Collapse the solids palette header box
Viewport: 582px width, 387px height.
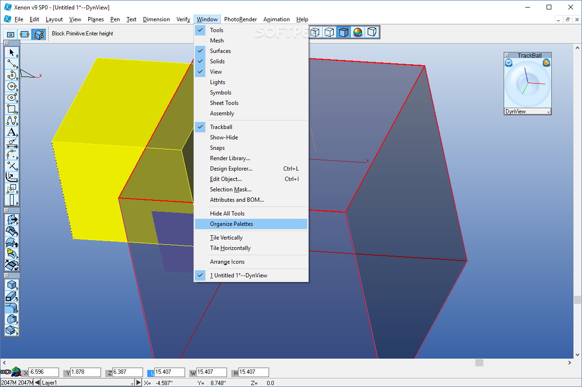[7, 275]
